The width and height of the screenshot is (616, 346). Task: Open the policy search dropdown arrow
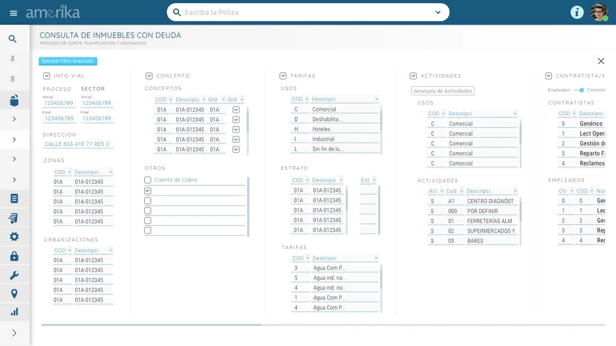coord(438,12)
